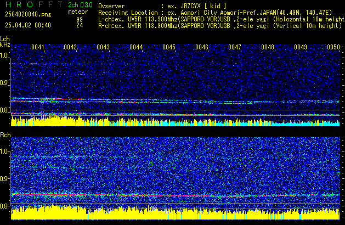
Task: Click the 0048 time marker
Action: (268, 47)
